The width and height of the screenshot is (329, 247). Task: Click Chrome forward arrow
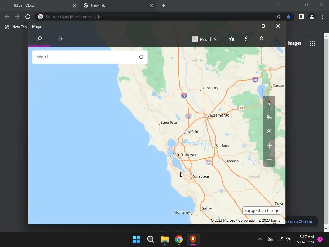pyautogui.click(x=17, y=17)
